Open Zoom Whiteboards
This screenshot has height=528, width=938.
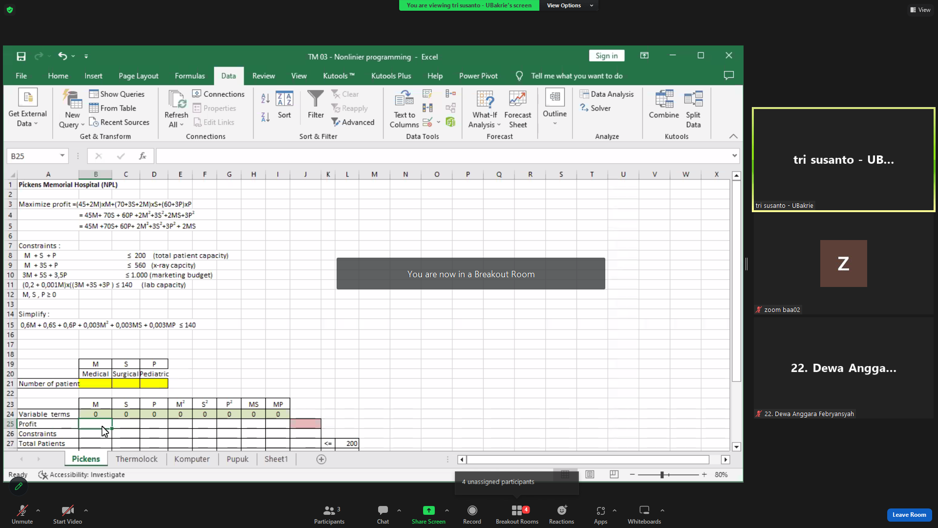[x=644, y=514]
